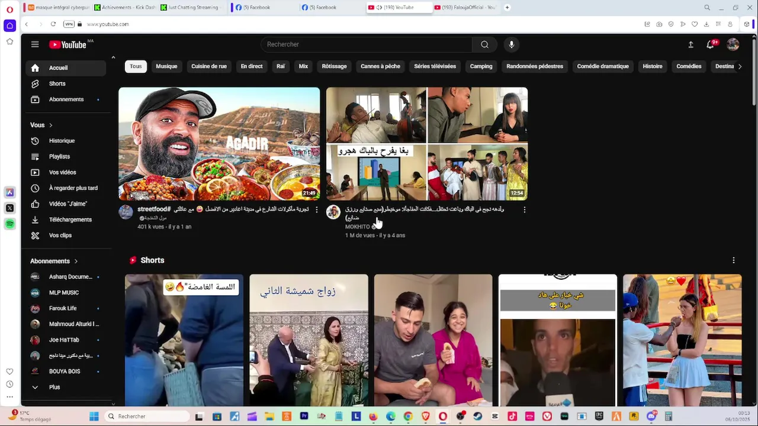This screenshot has height=426, width=758.
Task: Open options menu for the streetfood video
Action: click(317, 209)
